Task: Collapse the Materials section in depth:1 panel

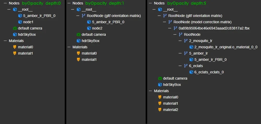Action: [69, 47]
